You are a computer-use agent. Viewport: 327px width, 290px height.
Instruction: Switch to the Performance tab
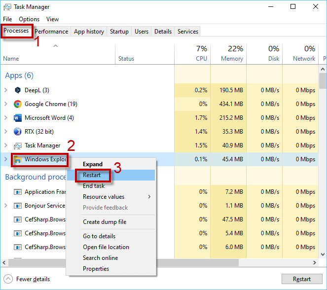tap(51, 32)
